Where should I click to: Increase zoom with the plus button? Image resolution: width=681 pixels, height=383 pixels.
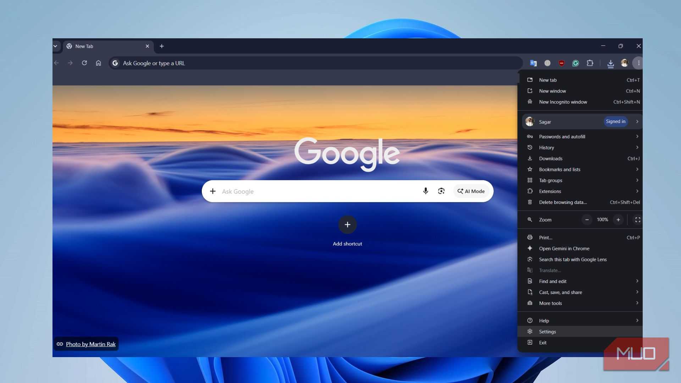tap(618, 220)
